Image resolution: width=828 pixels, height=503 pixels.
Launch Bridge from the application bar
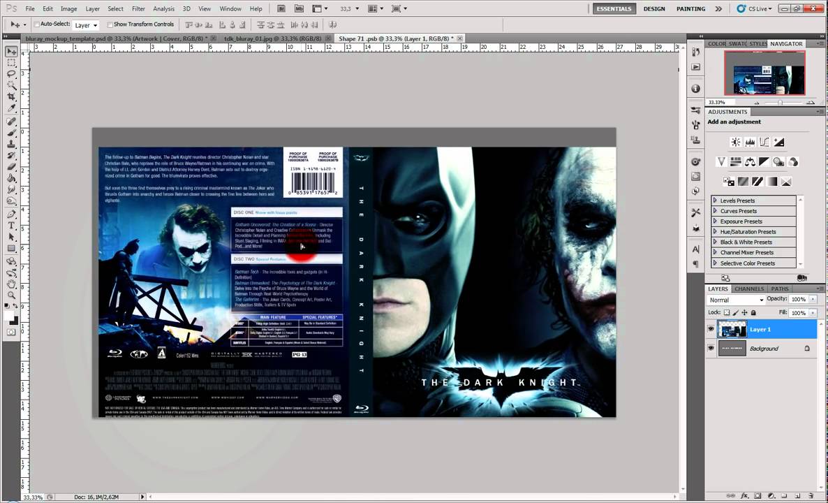pyautogui.click(x=281, y=9)
